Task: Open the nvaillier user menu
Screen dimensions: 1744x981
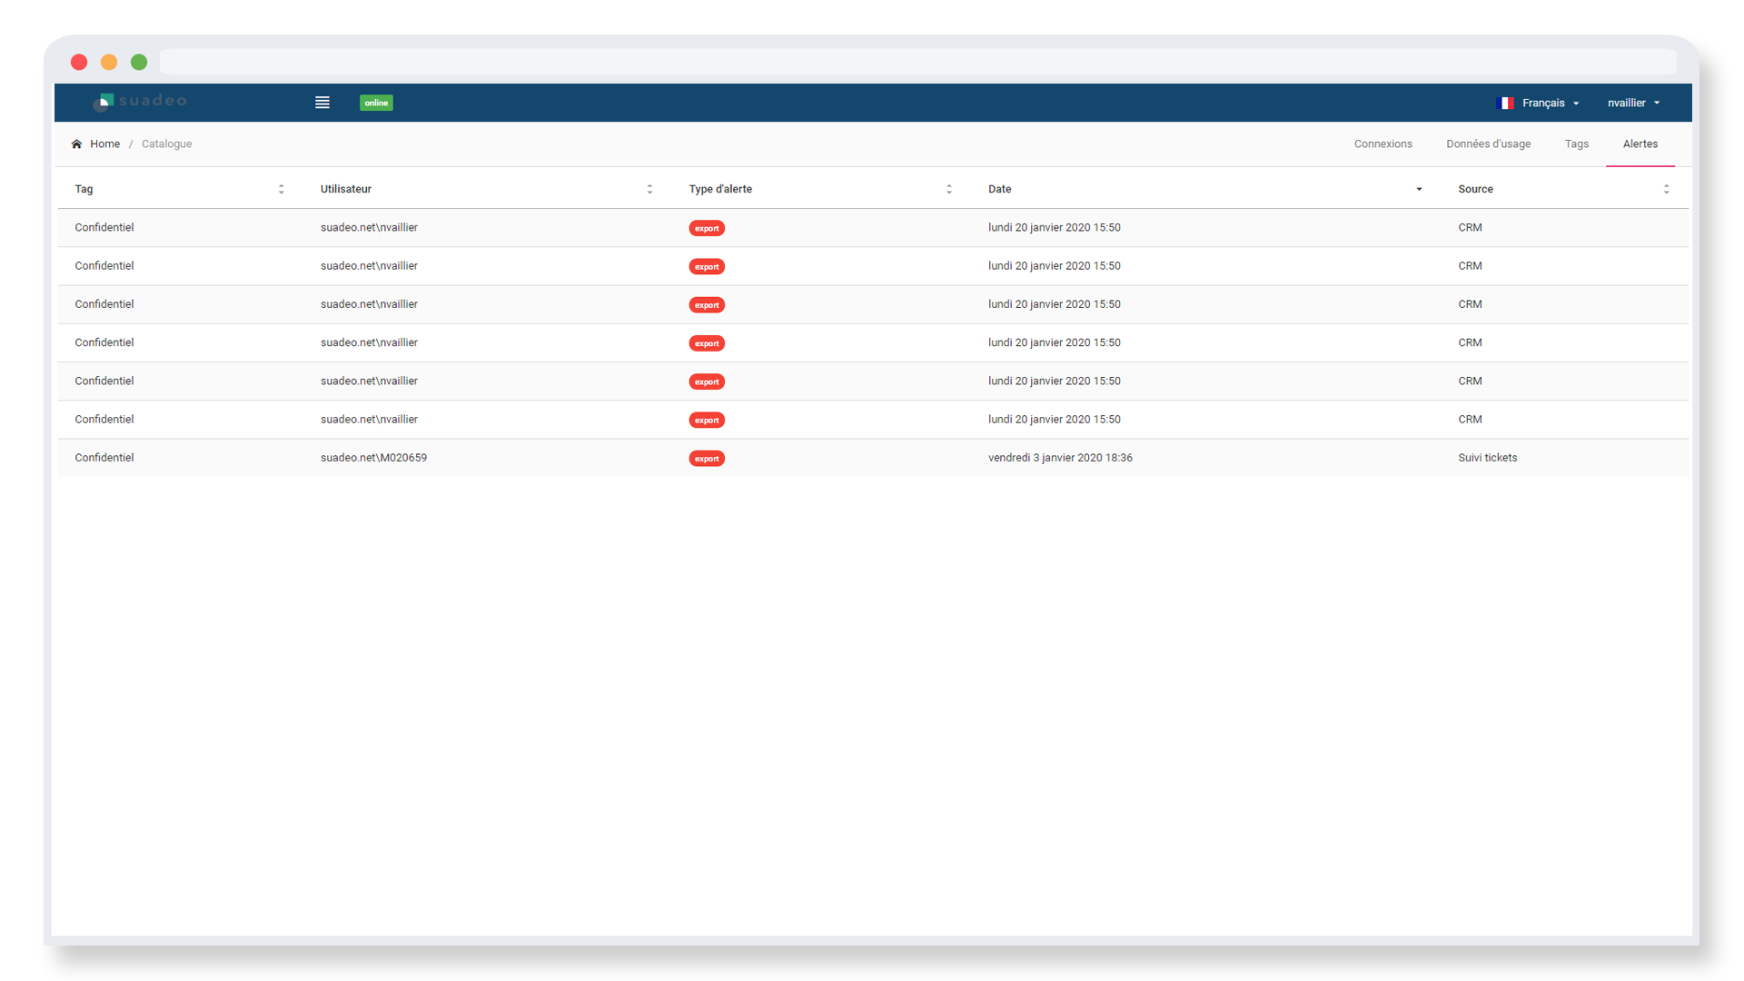Action: 1633,103
